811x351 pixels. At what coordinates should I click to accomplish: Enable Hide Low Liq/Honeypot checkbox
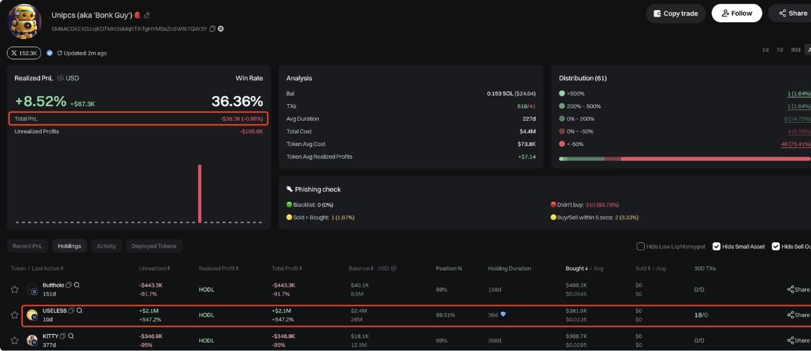(641, 246)
